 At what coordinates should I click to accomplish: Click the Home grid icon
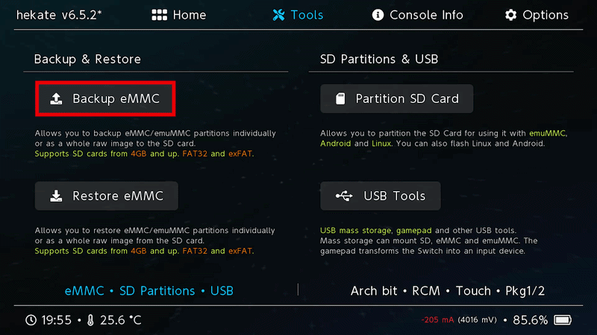159,15
